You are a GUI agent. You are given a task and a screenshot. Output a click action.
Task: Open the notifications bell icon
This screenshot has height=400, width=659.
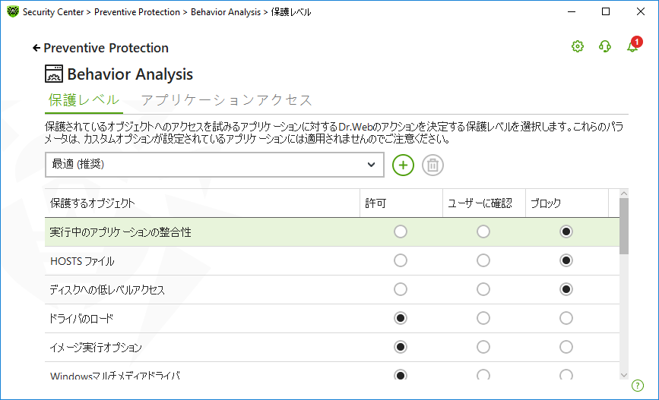[633, 45]
